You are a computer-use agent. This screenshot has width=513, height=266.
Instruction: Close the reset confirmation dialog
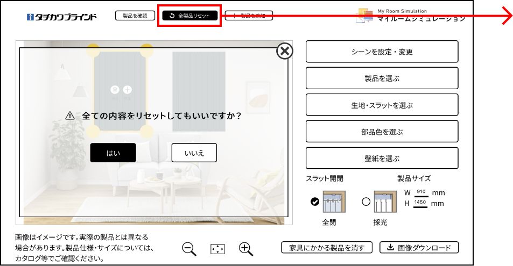click(x=285, y=51)
